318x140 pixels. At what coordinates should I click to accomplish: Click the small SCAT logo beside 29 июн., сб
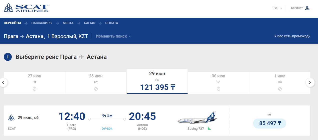pyautogui.click(x=11, y=117)
